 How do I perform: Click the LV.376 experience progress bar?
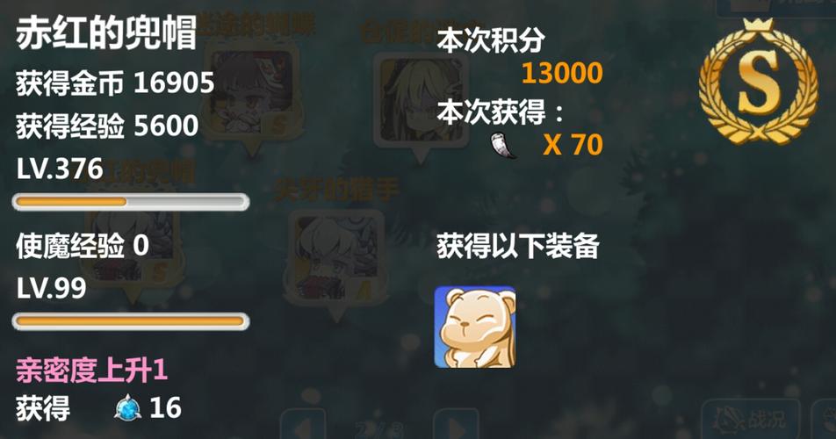click(131, 203)
